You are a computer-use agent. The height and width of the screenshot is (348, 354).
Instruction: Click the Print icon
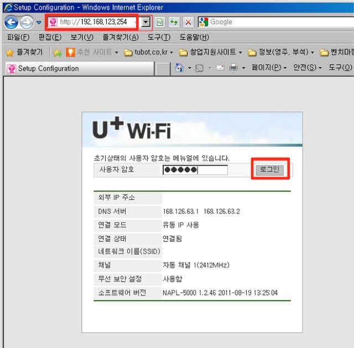click(x=233, y=67)
